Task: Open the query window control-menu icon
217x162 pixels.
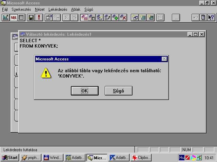Action: 23,34
